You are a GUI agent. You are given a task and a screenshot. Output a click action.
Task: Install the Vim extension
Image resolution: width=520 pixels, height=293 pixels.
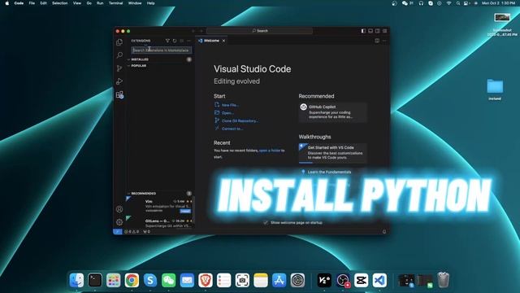(185, 211)
